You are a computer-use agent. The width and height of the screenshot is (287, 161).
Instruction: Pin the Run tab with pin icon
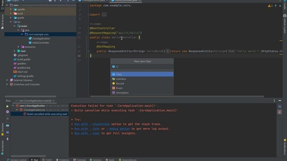(8, 139)
